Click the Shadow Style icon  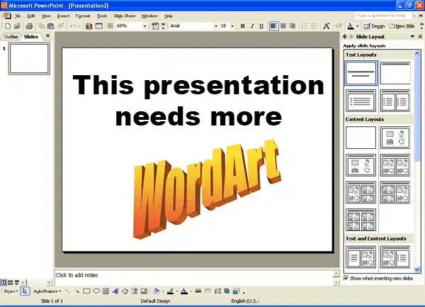227,291
